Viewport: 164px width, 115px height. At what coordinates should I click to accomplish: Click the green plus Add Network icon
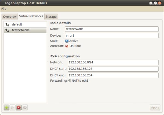pos(7,107)
